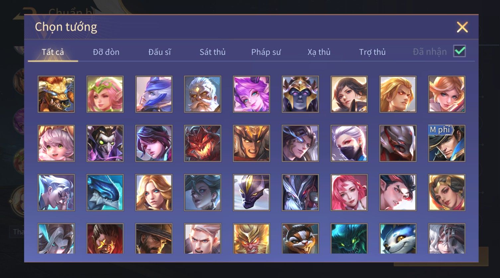This screenshot has height=278, width=500.
Task: Show the Pháp sư heroes
Action: click(266, 52)
